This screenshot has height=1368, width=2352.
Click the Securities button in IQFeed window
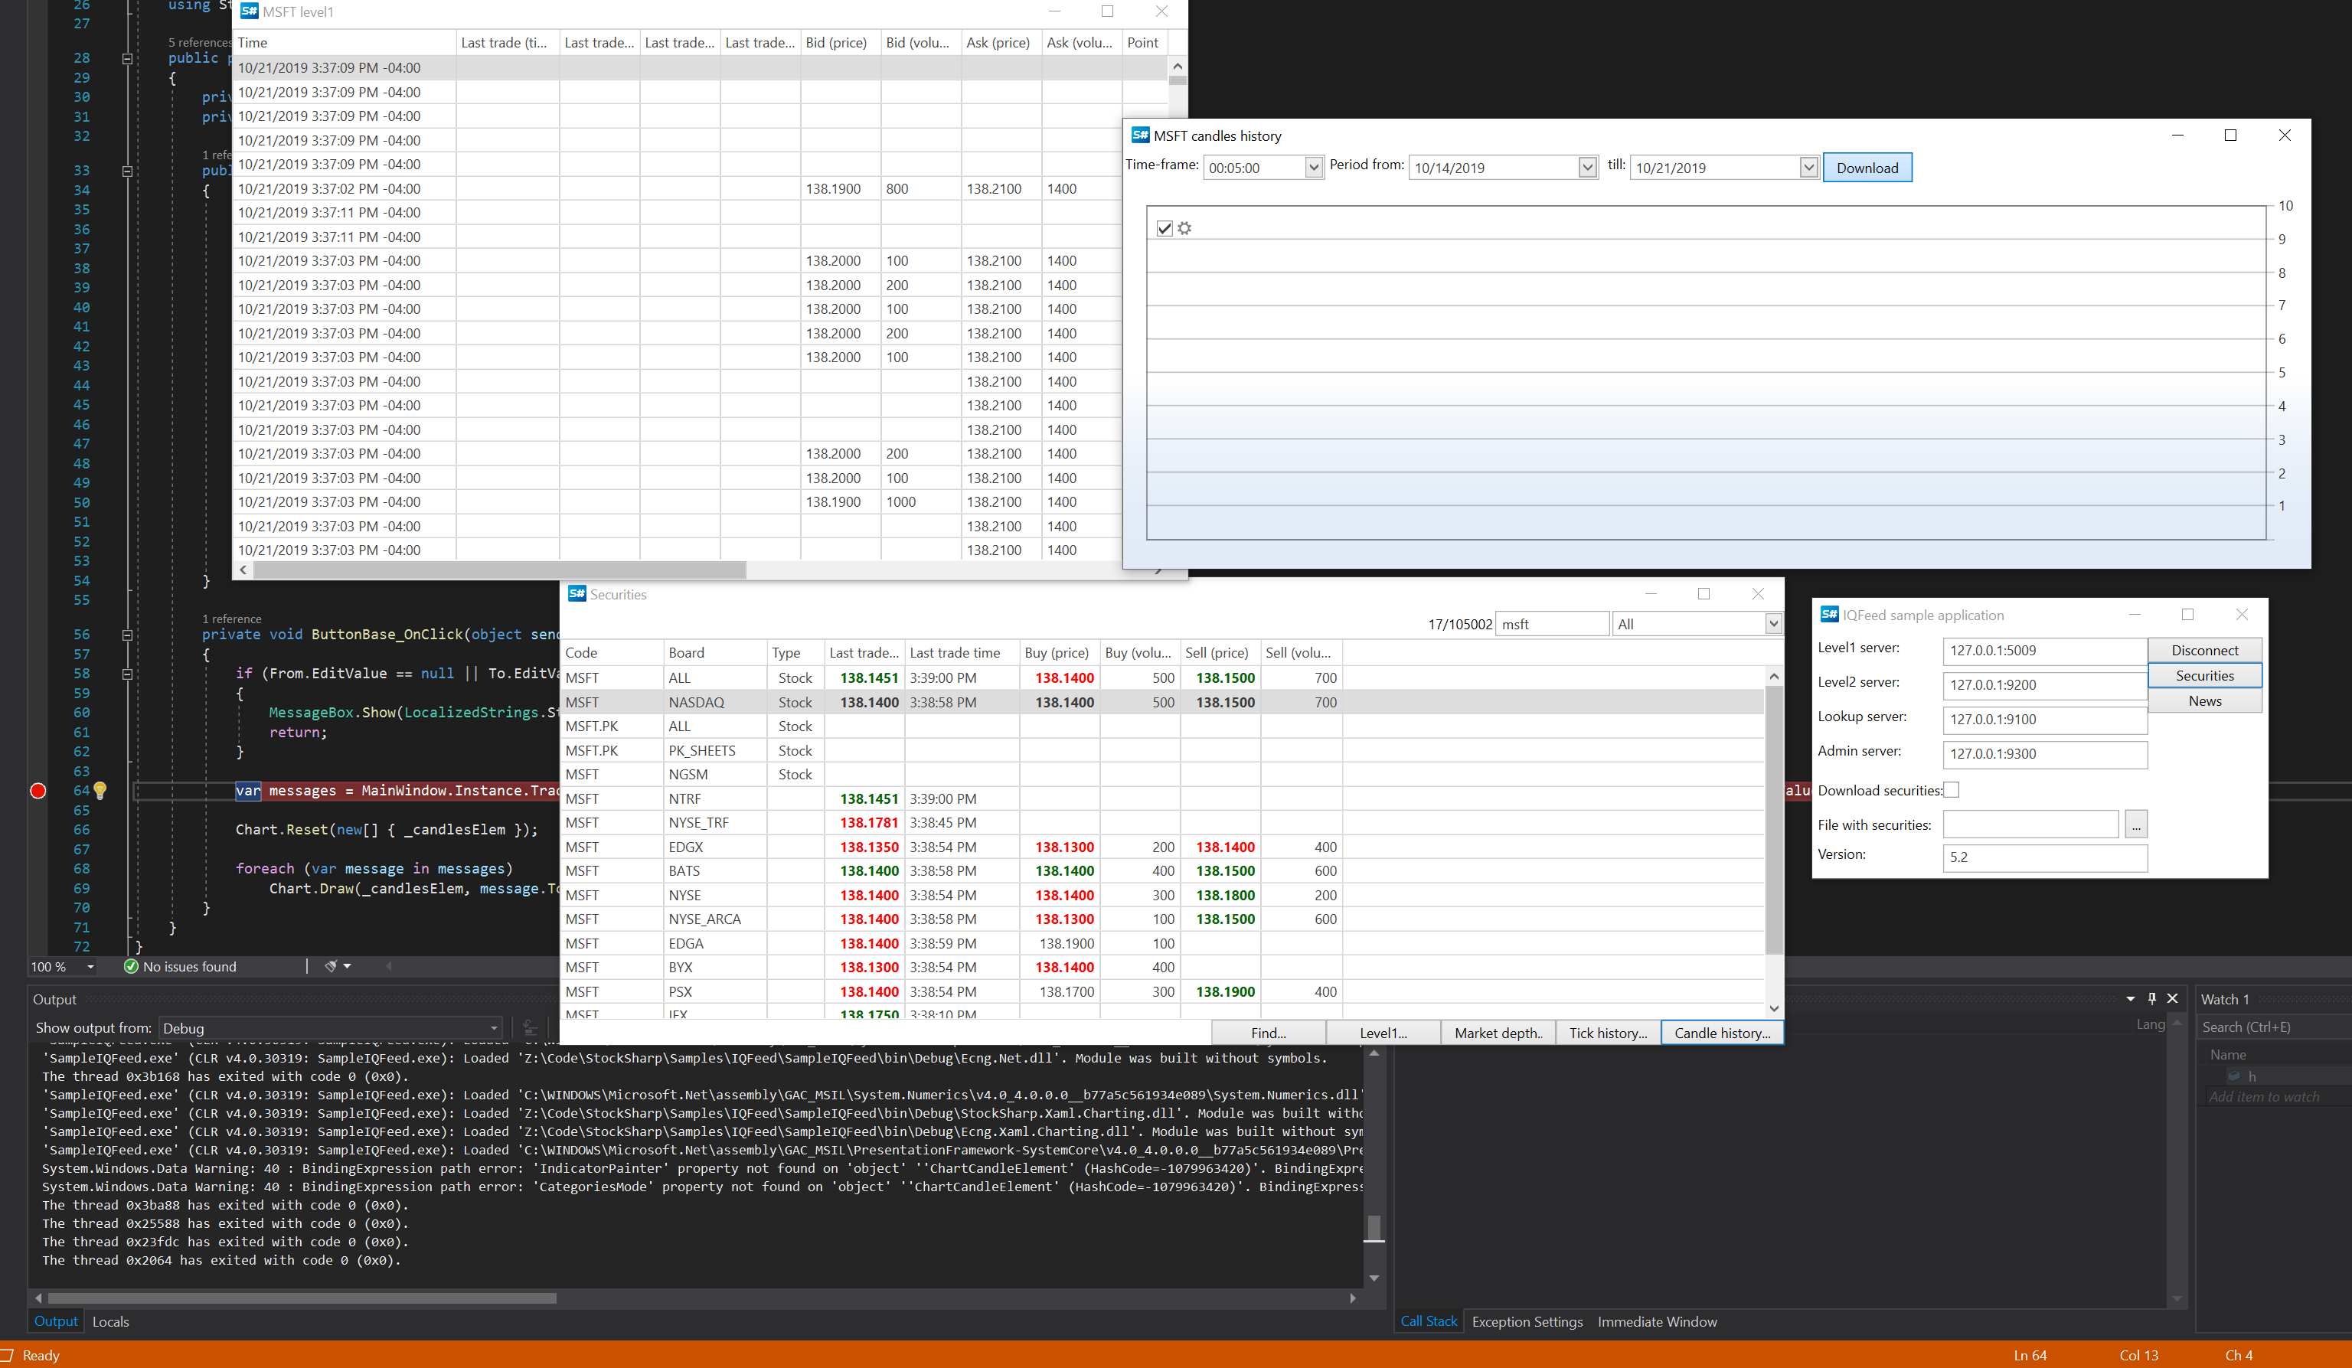(x=2204, y=674)
